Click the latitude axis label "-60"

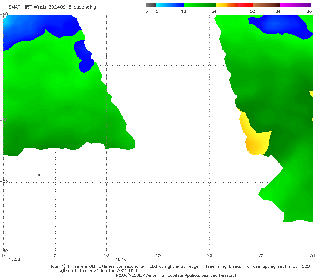click(4, 251)
